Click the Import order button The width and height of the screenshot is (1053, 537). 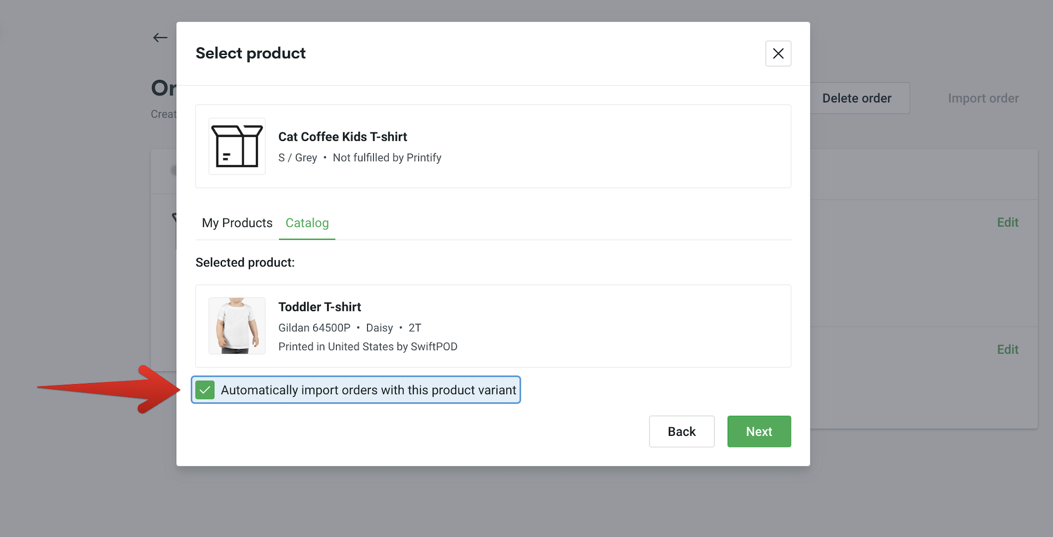click(983, 98)
